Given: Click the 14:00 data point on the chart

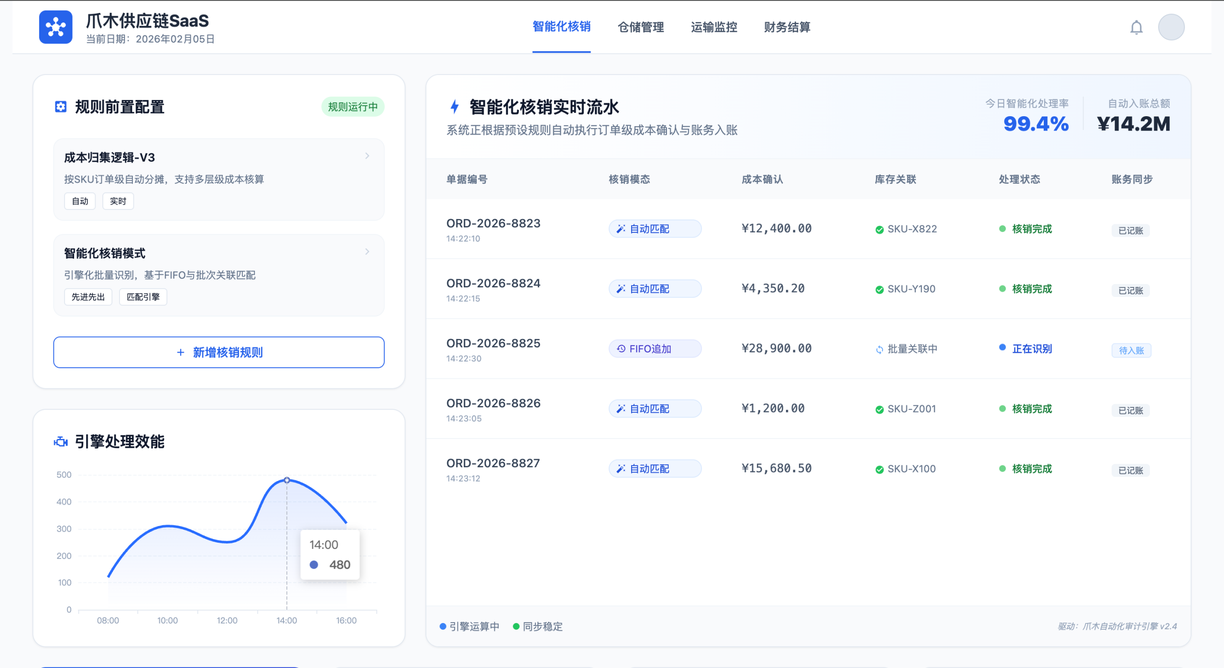Looking at the screenshot, I should (287, 480).
